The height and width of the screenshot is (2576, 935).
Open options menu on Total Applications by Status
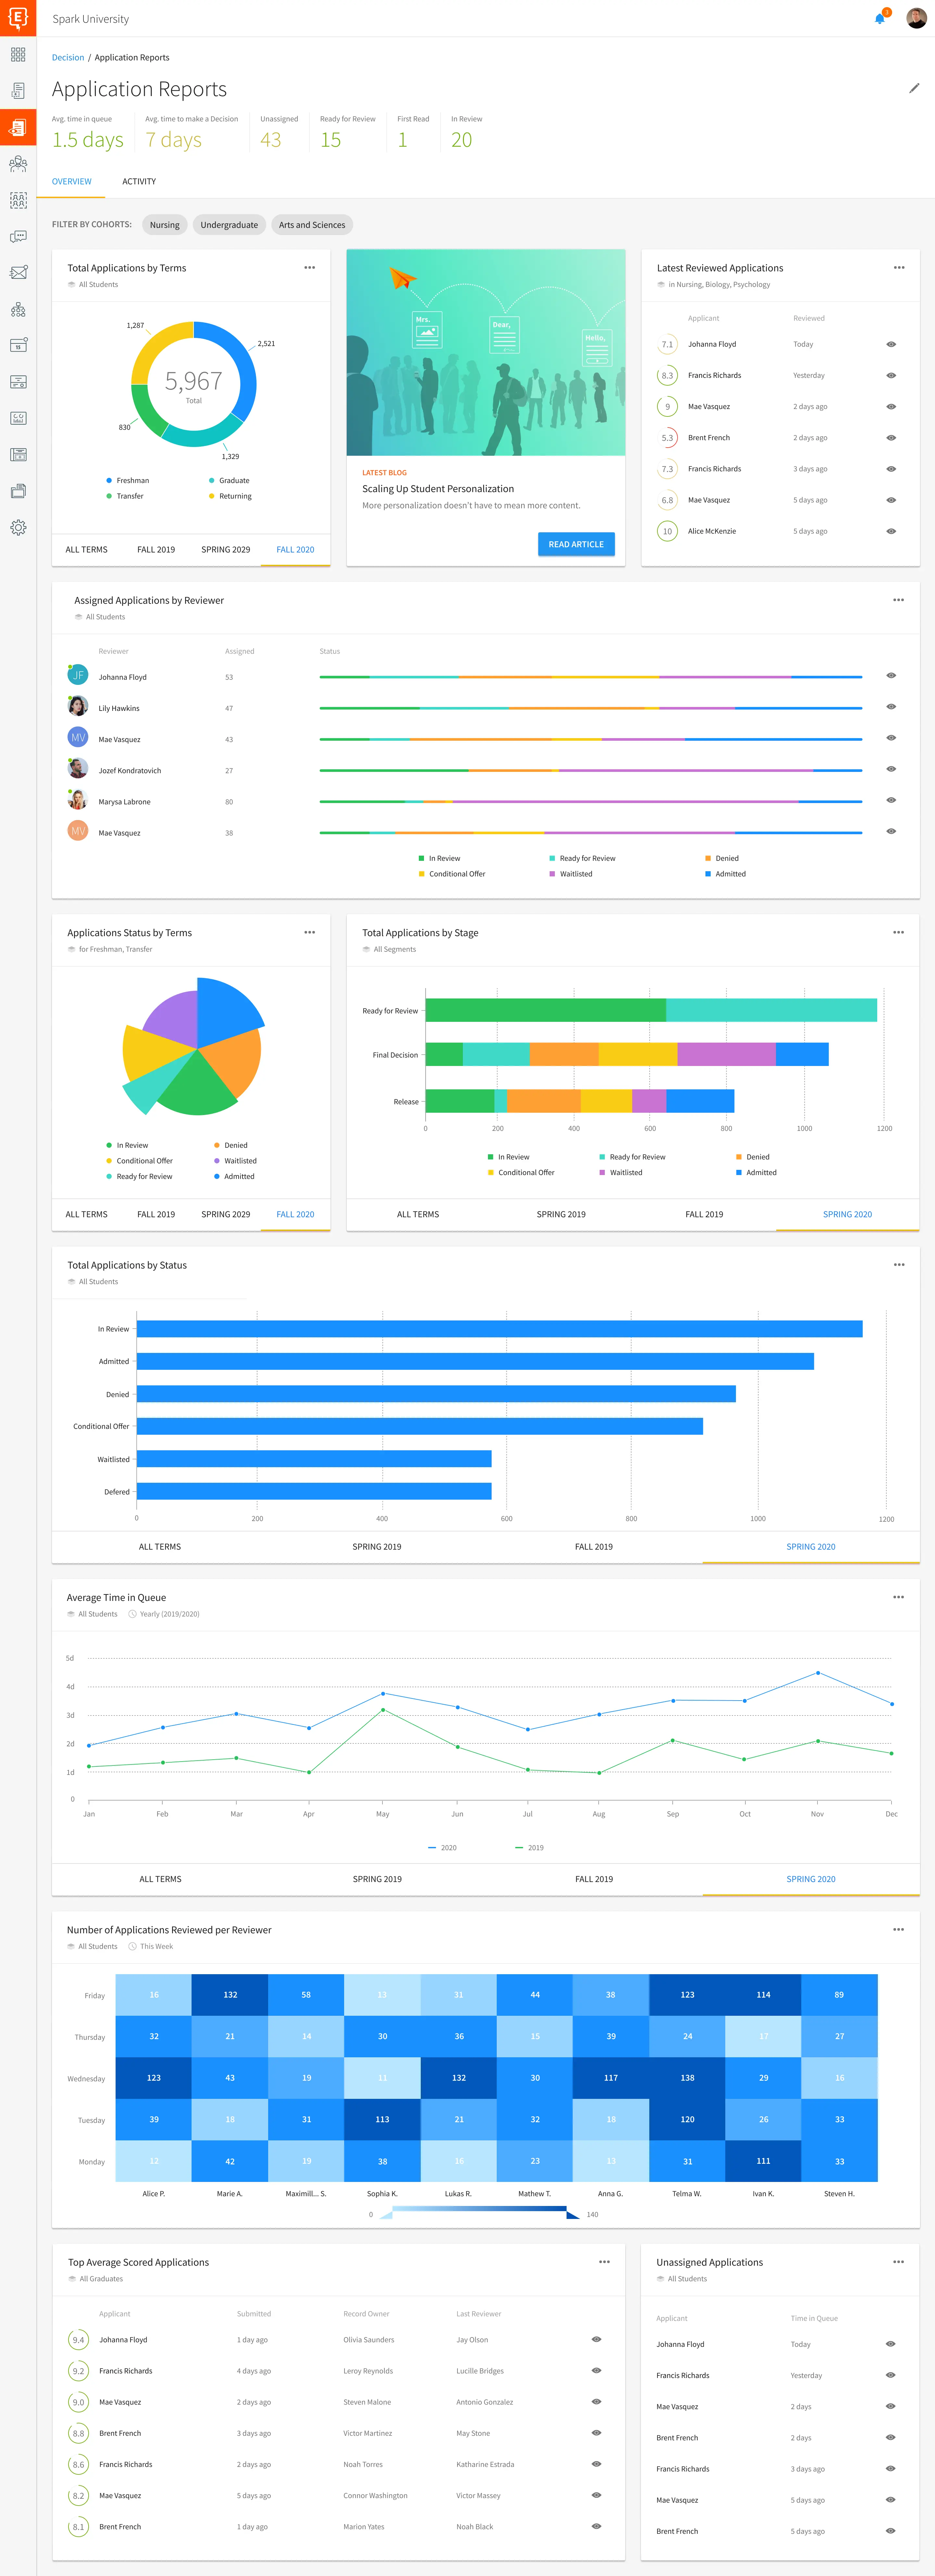(899, 1265)
